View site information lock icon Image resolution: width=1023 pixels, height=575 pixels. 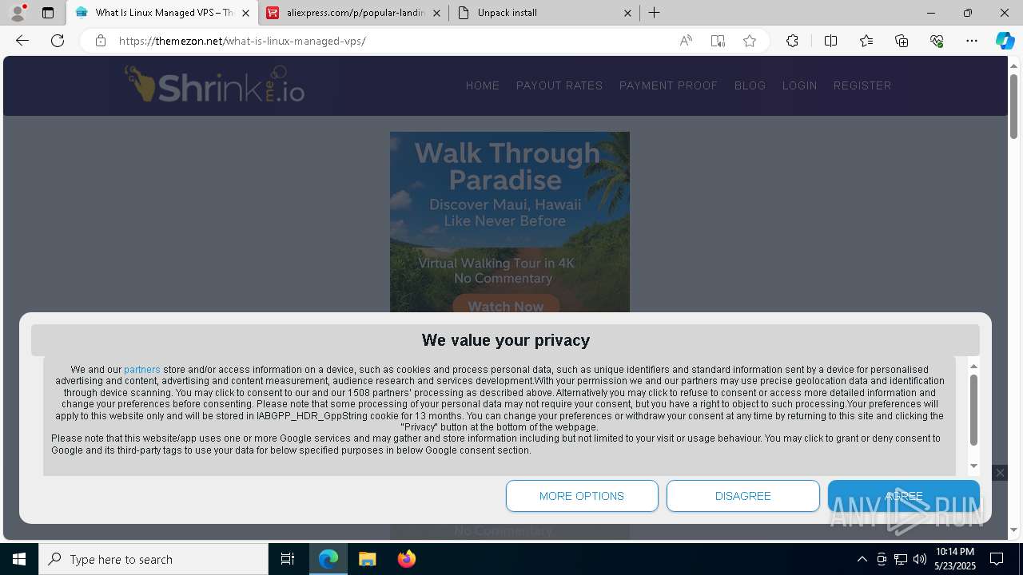(x=100, y=41)
